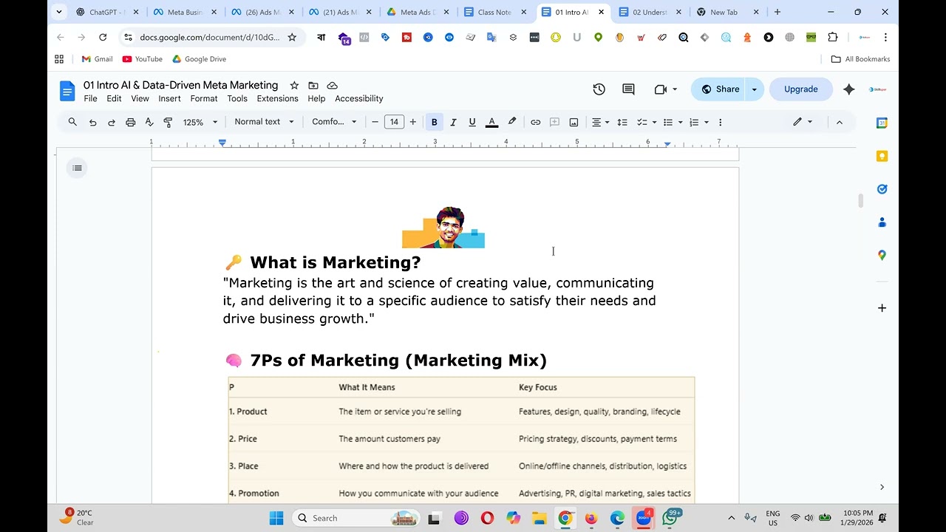Image resolution: width=946 pixels, height=532 pixels.
Task: Toggle bold formatting
Action: (435, 122)
